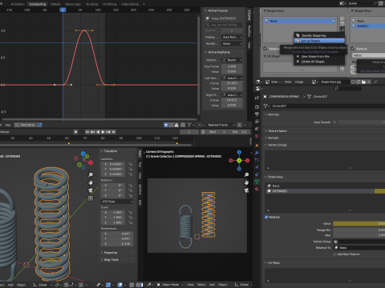Click the red X axis on camera gizmo
This screenshot has height=288, width=385.
click(248, 161)
